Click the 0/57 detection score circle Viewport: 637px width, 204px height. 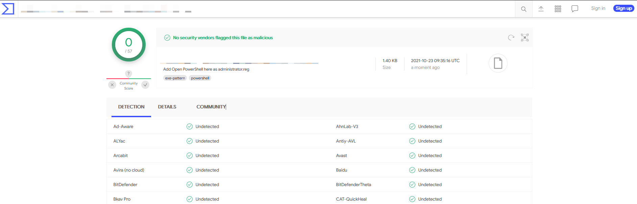click(129, 45)
